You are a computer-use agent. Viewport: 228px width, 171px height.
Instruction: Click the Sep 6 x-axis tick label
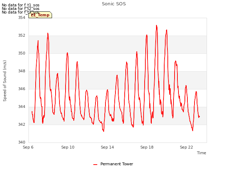pos(28,147)
